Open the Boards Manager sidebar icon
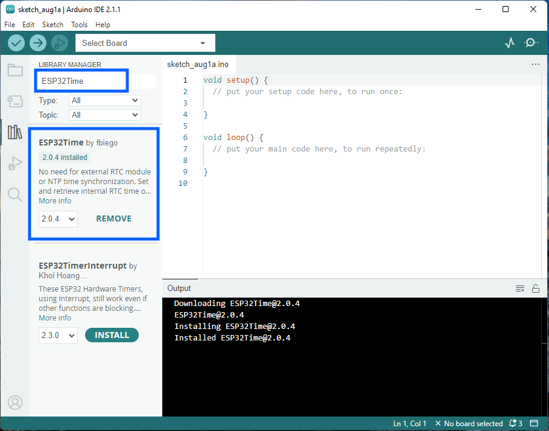 (x=15, y=101)
